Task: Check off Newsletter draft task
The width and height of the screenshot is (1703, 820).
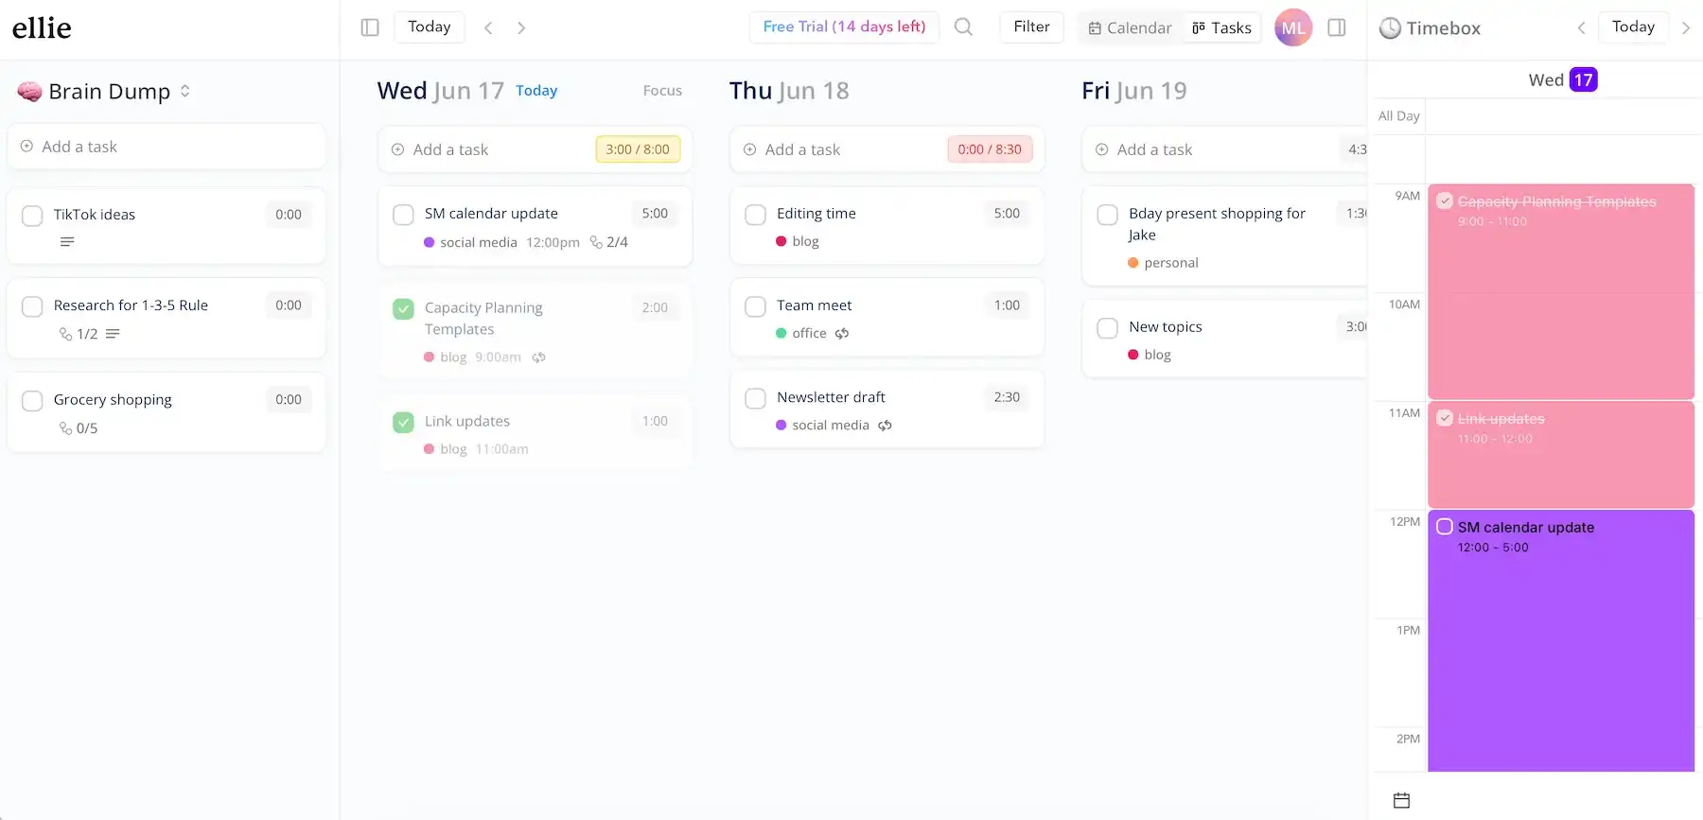Action: click(x=755, y=398)
